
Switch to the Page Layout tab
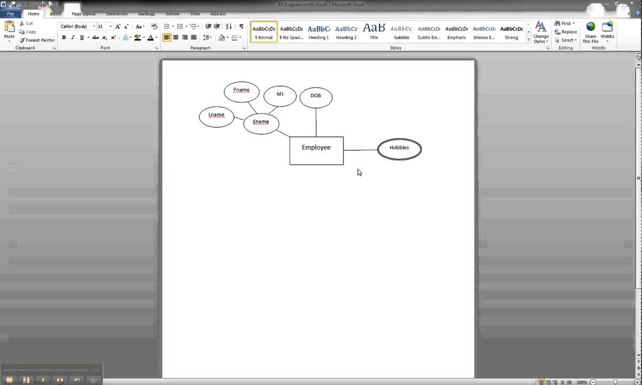[x=83, y=14]
